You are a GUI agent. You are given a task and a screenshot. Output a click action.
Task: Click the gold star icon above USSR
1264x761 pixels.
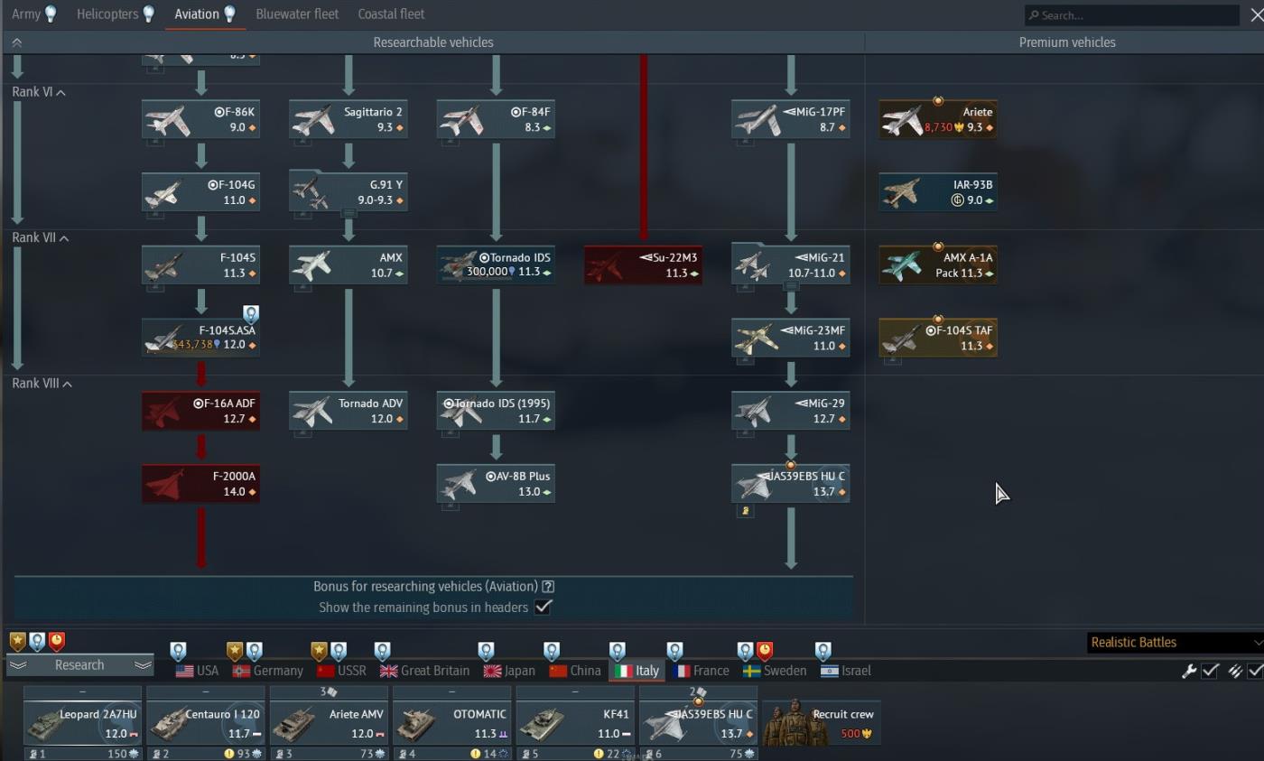click(x=319, y=651)
